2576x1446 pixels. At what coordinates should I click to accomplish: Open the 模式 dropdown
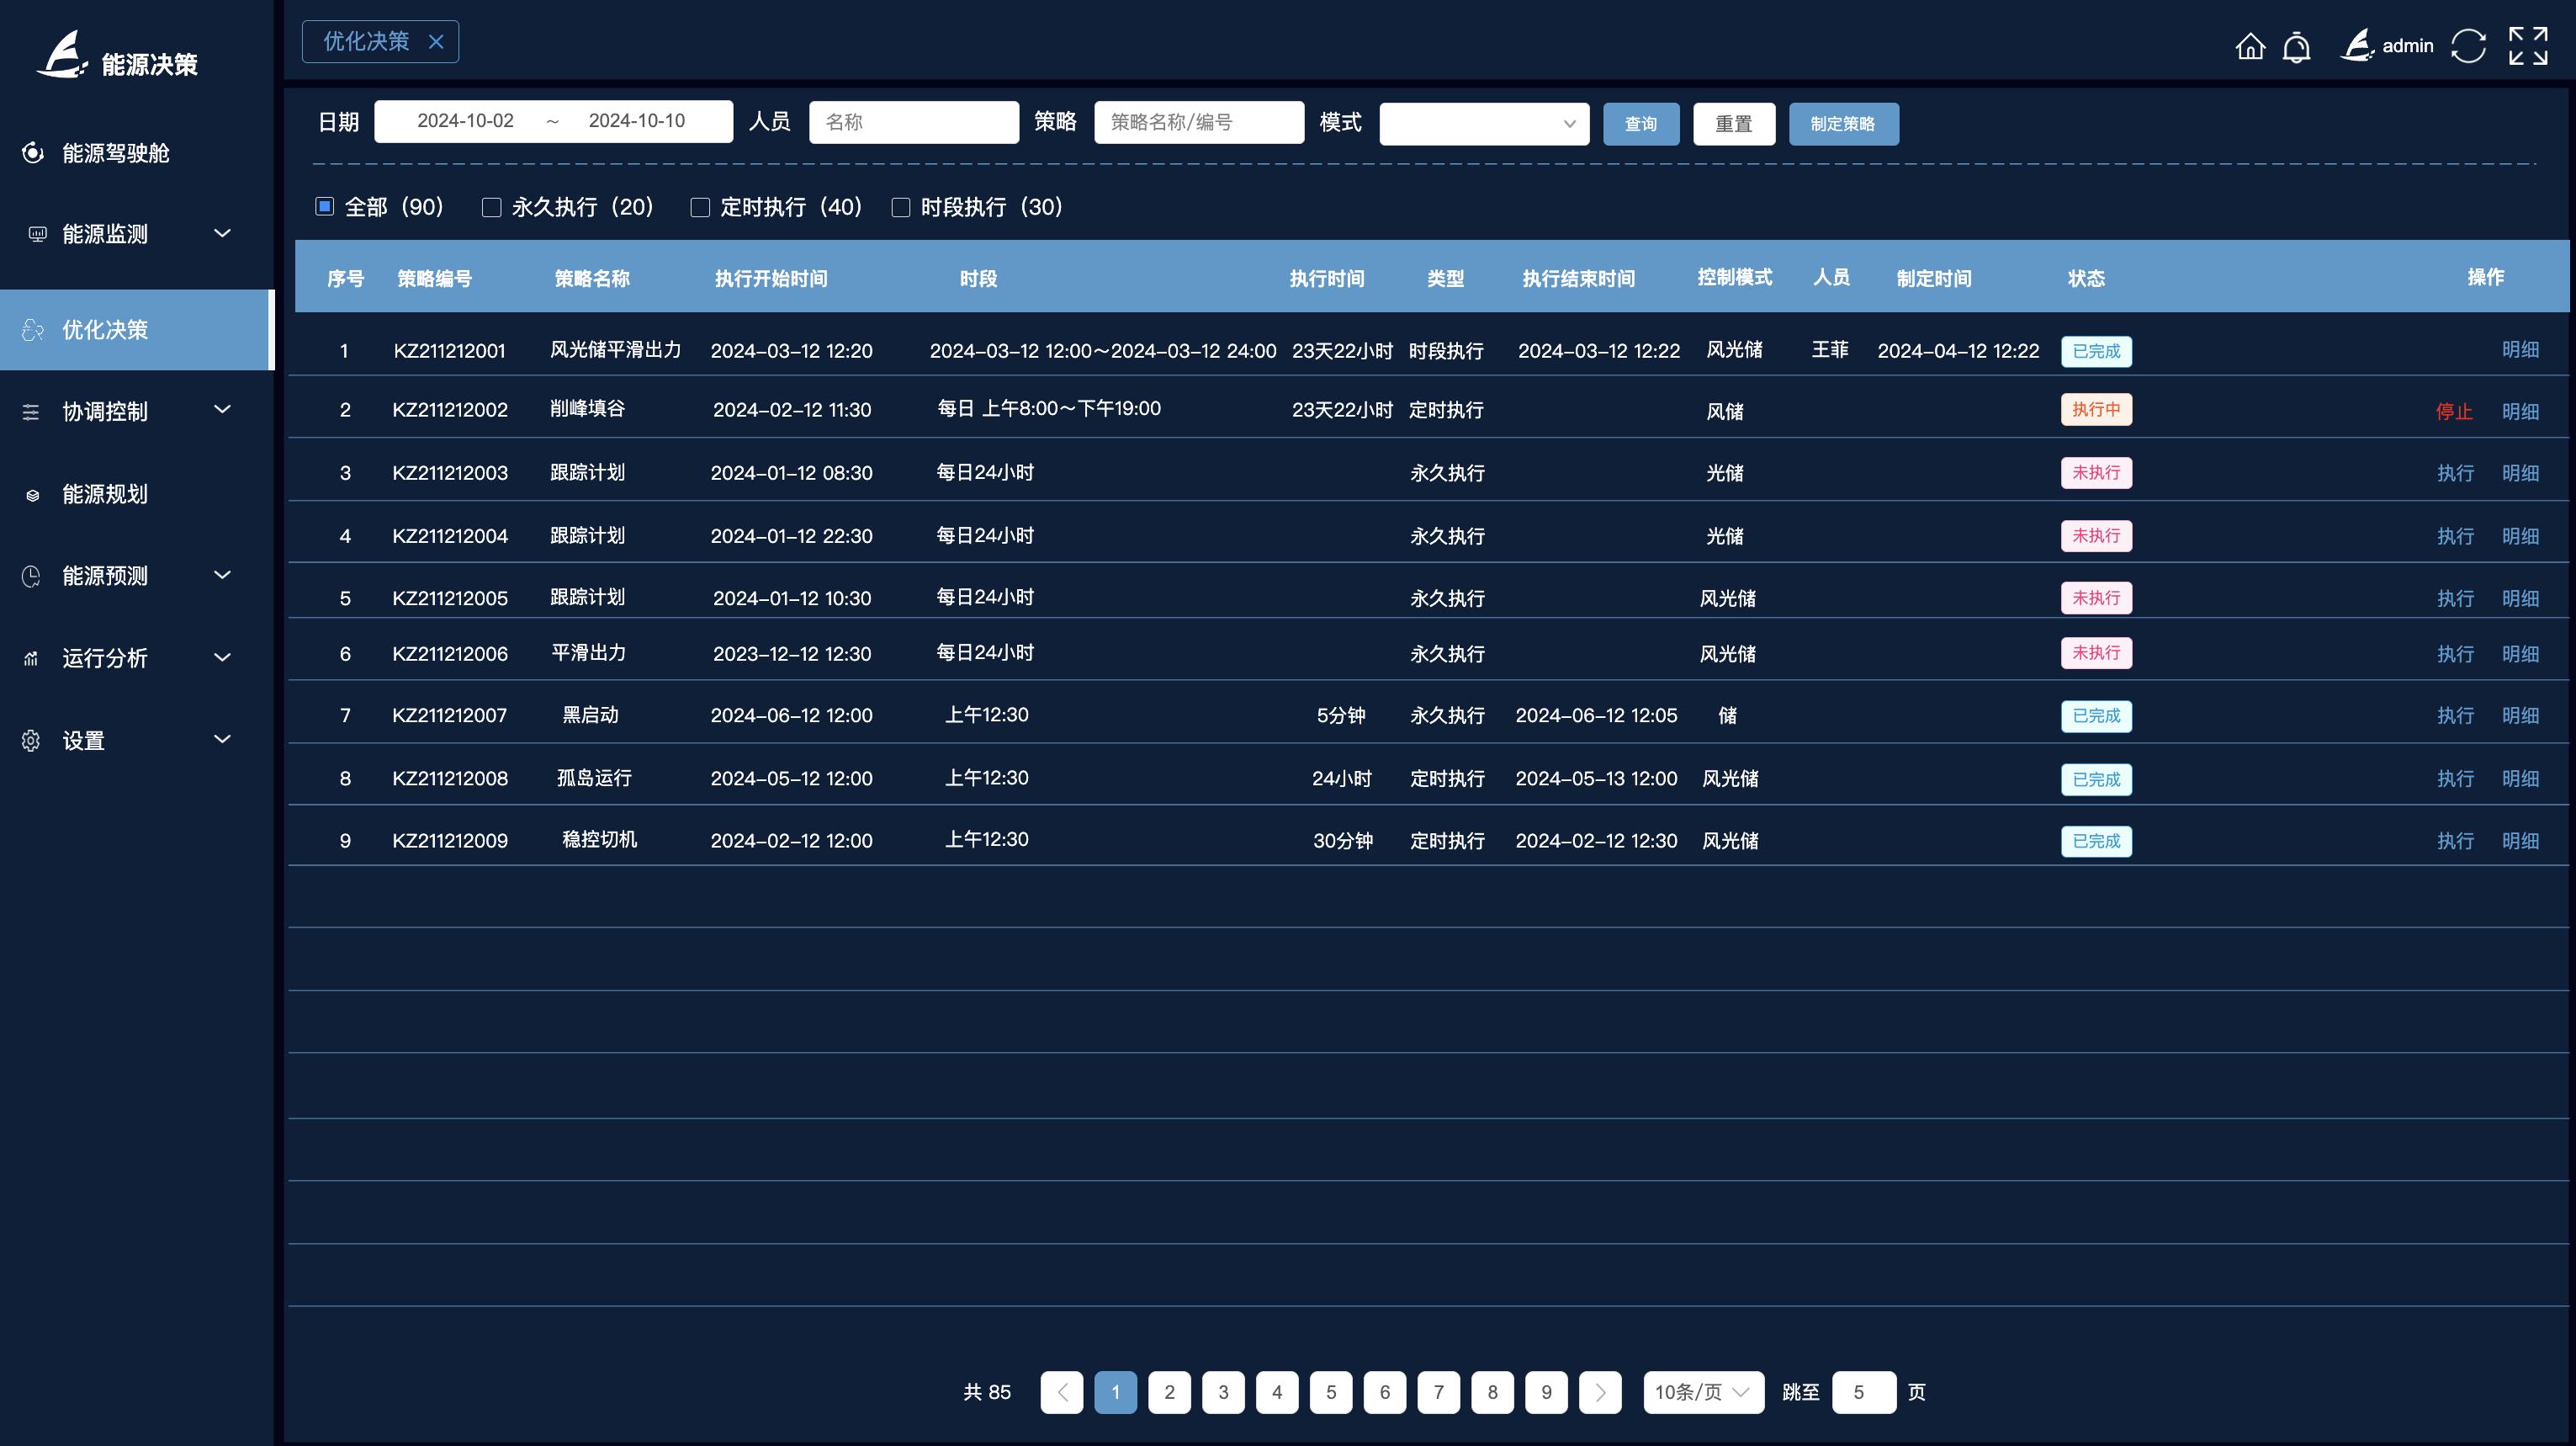tap(1483, 124)
